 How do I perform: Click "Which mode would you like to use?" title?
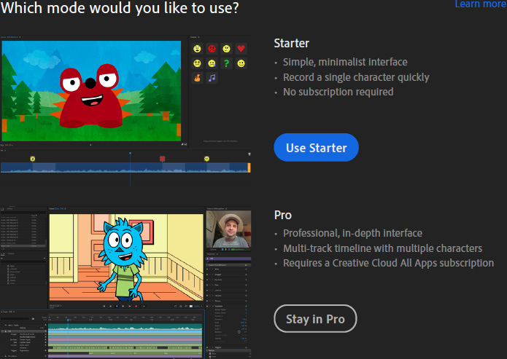[x=120, y=8]
